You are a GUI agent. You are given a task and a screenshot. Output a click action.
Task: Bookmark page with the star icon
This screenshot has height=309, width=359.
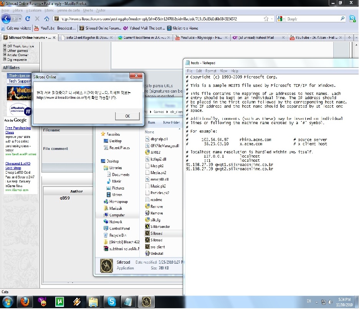[266, 18]
